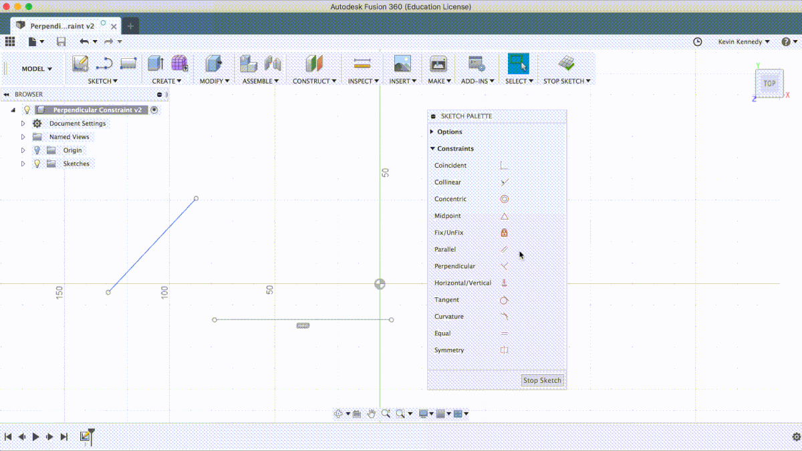Open a new design tab with plus
This screenshot has height=451, width=802.
(x=130, y=26)
